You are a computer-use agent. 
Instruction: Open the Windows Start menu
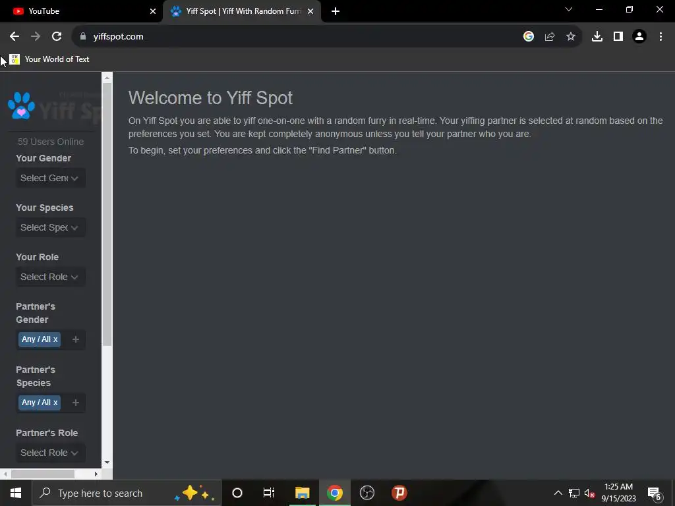point(16,493)
